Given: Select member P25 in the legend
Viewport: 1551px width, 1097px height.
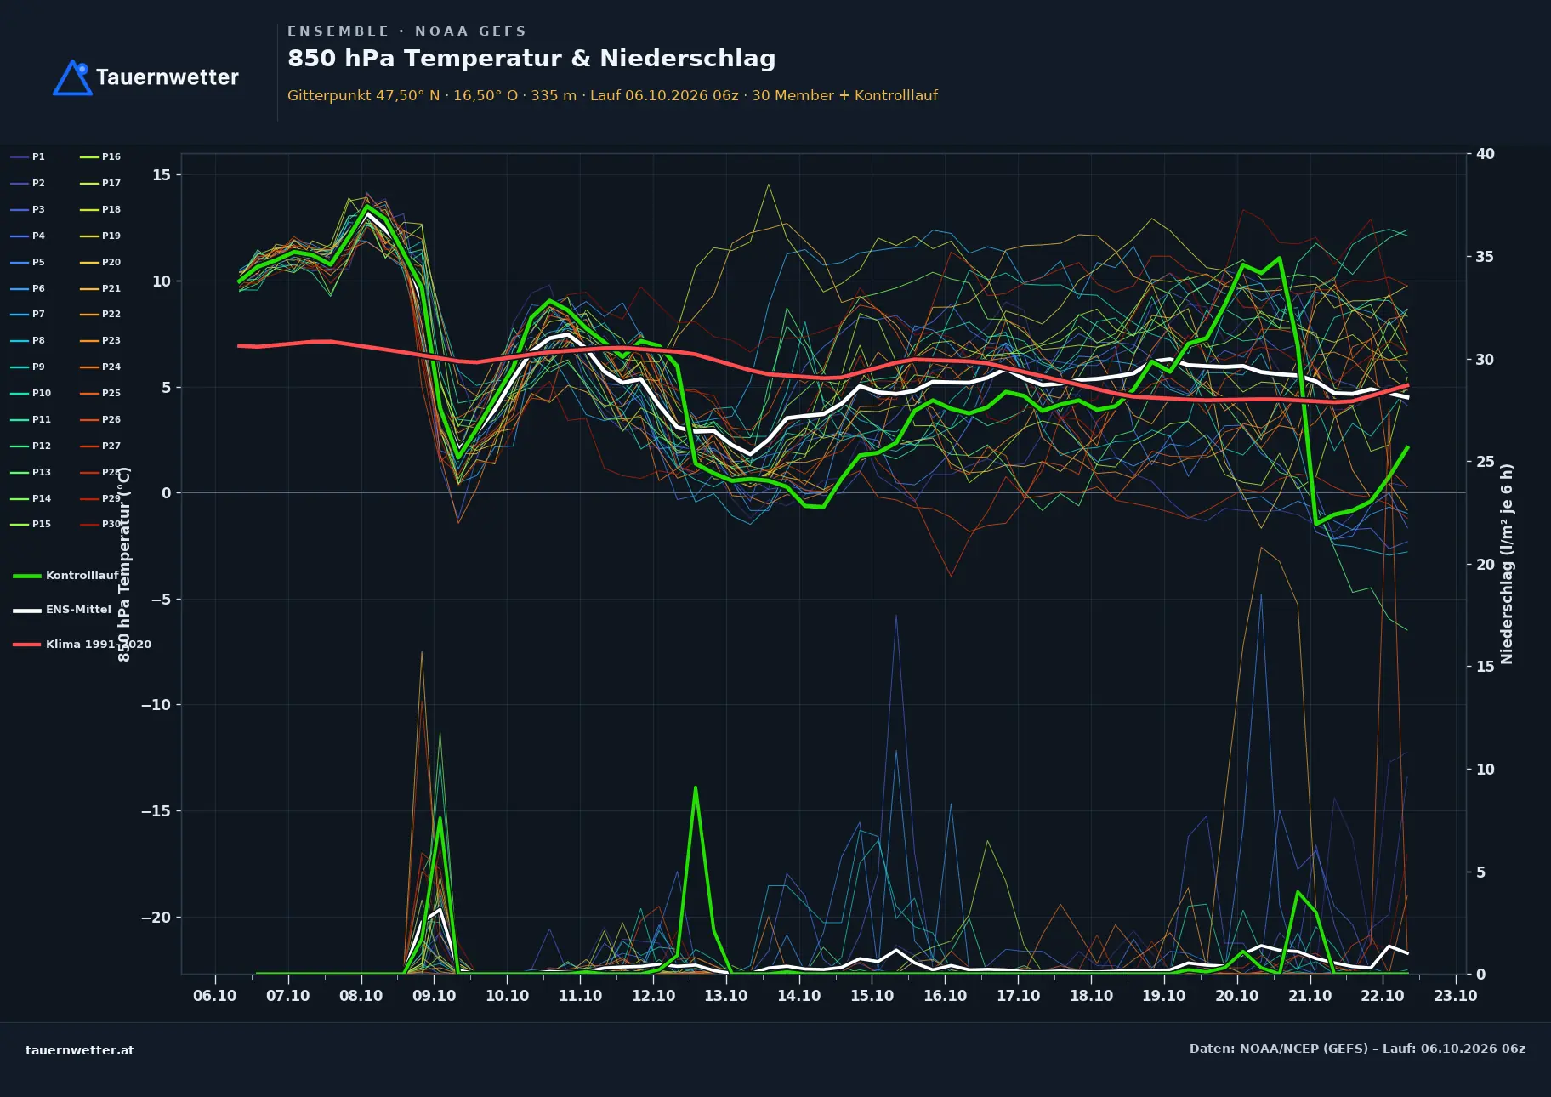Looking at the screenshot, I should [x=100, y=393].
